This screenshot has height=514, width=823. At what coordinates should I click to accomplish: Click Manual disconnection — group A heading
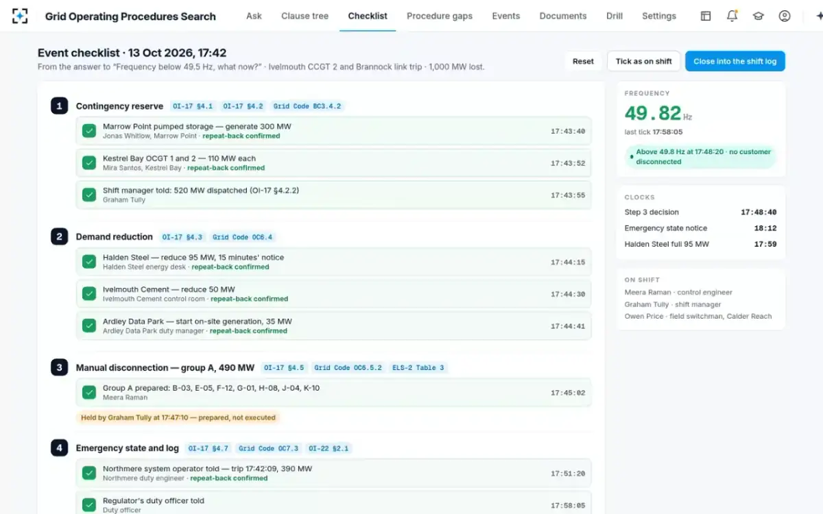tap(165, 368)
